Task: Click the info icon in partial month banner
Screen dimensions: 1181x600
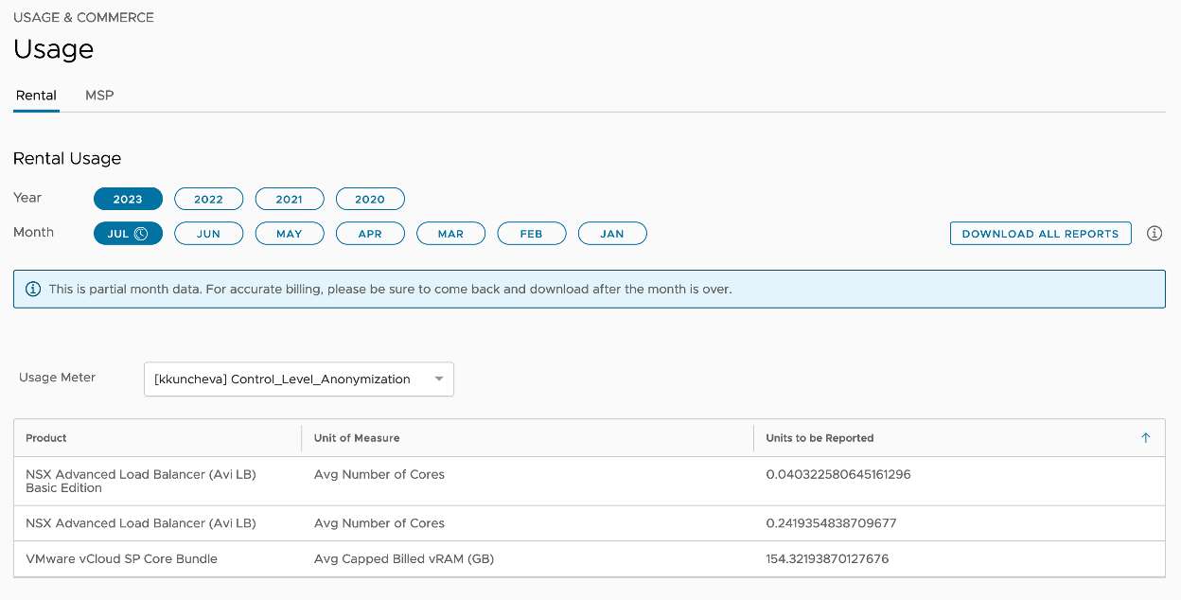Action: (33, 289)
